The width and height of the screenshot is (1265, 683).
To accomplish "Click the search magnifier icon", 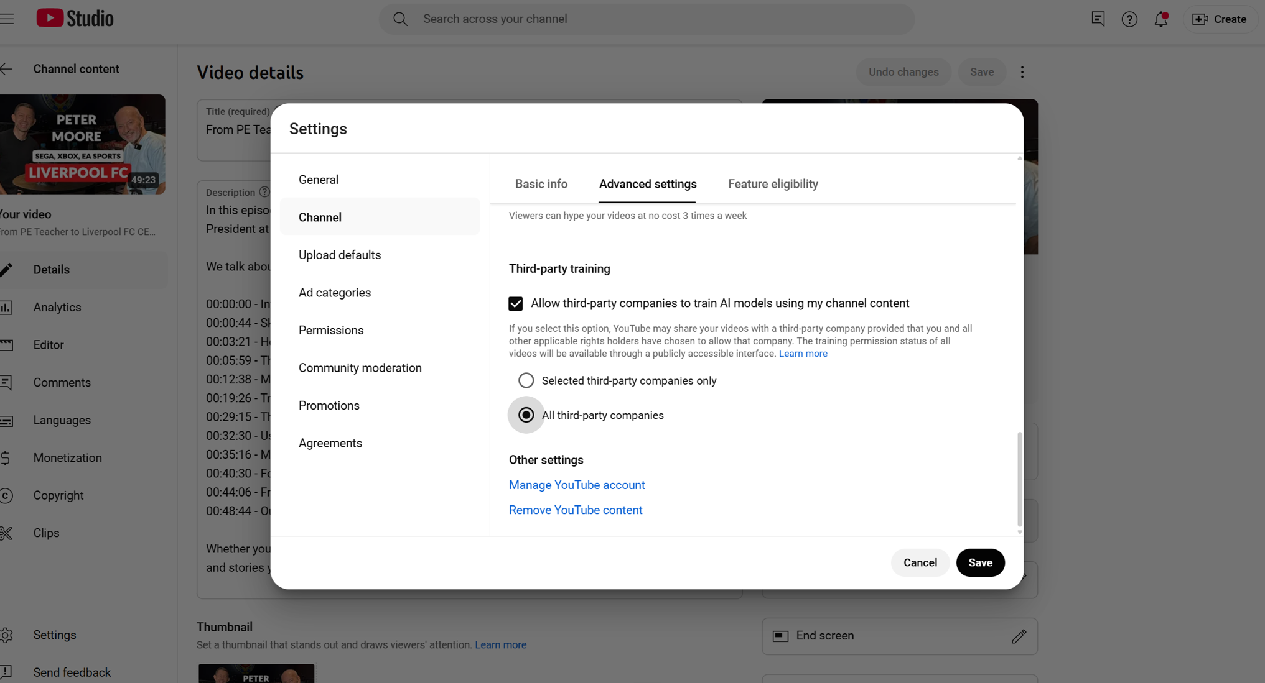I will [400, 19].
